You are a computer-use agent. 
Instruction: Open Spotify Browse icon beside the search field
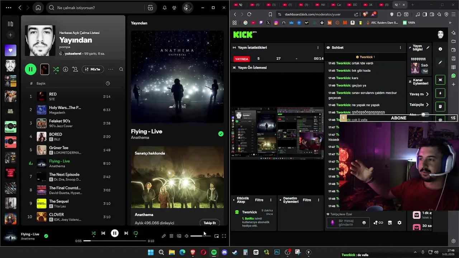(150, 8)
